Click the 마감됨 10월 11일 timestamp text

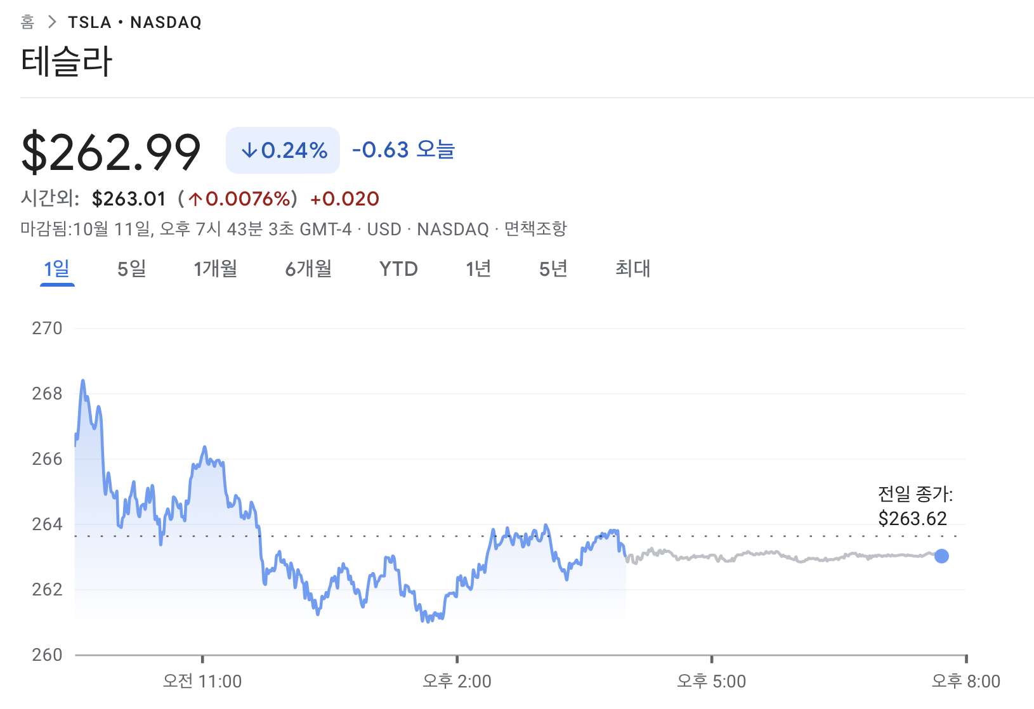pyautogui.click(x=186, y=228)
